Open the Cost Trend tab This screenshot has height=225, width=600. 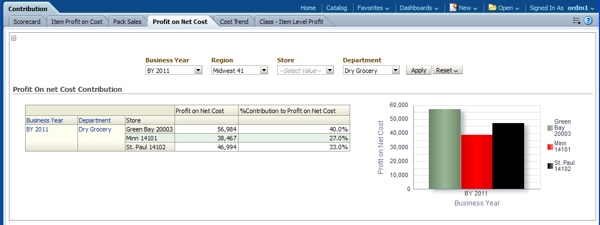(234, 22)
